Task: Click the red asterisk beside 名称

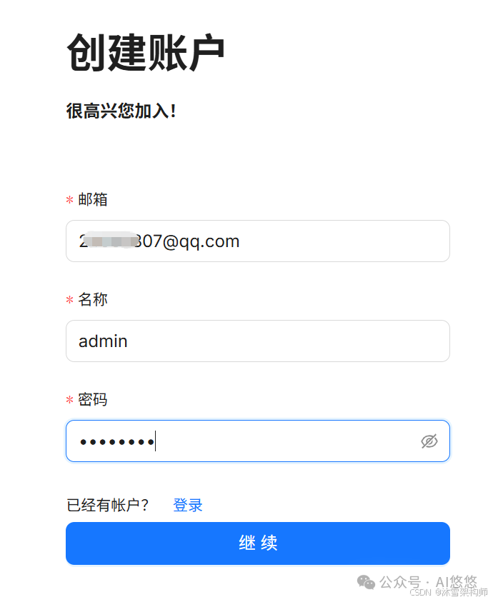Action: click(x=69, y=300)
